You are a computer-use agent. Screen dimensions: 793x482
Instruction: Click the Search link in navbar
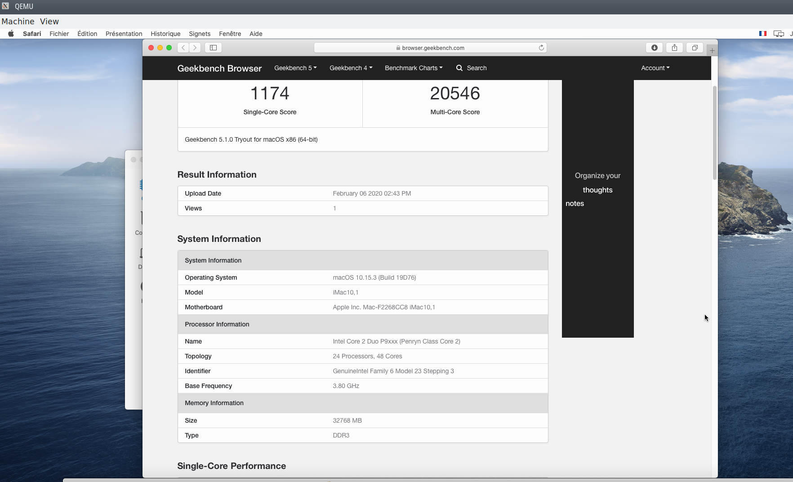(x=477, y=68)
